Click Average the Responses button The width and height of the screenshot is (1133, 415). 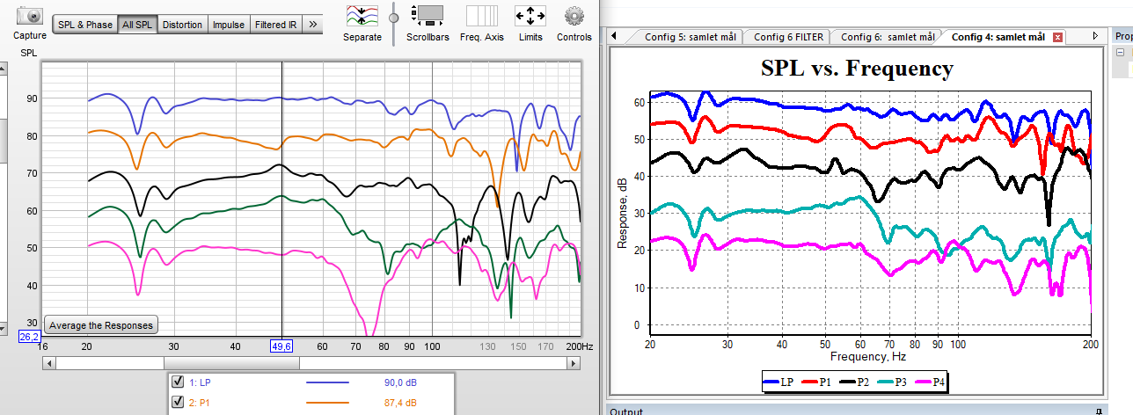[100, 325]
